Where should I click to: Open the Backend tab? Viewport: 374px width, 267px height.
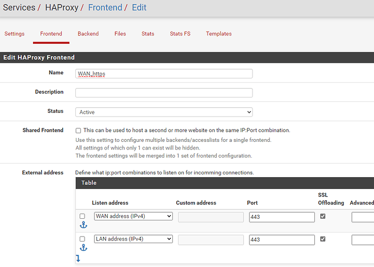(88, 34)
